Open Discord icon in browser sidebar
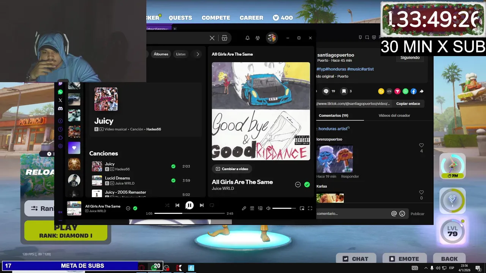Screen dimensions: 486x273 coord(60,108)
